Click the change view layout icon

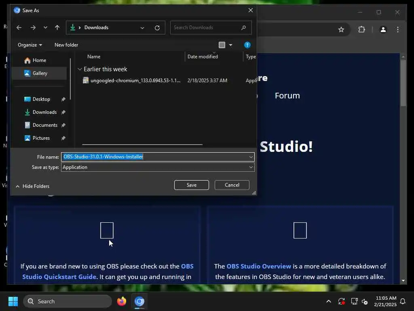click(222, 45)
